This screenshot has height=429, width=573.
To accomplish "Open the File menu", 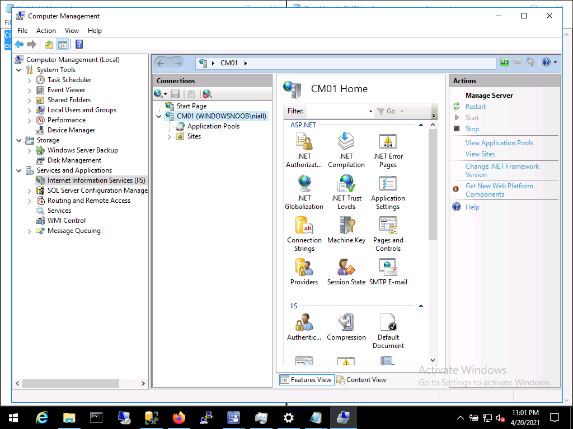I will [22, 31].
